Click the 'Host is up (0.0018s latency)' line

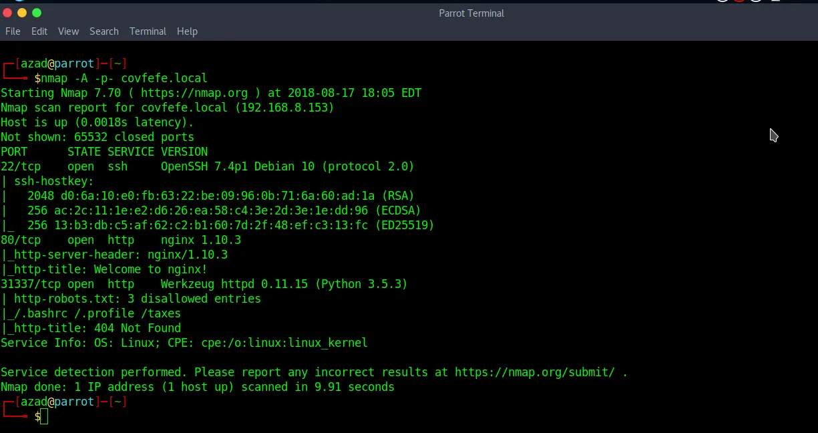[97, 122]
